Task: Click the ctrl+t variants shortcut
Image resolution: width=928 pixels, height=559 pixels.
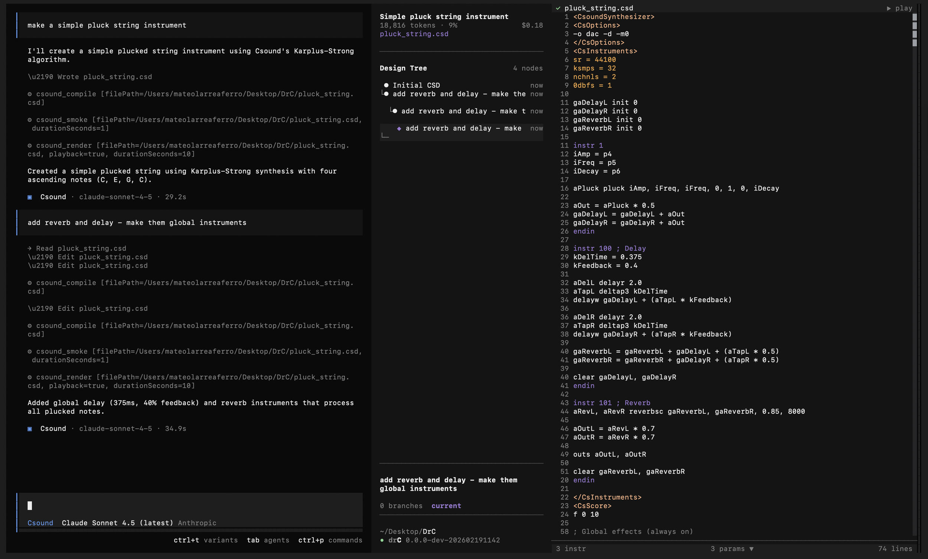Action: tap(205, 540)
